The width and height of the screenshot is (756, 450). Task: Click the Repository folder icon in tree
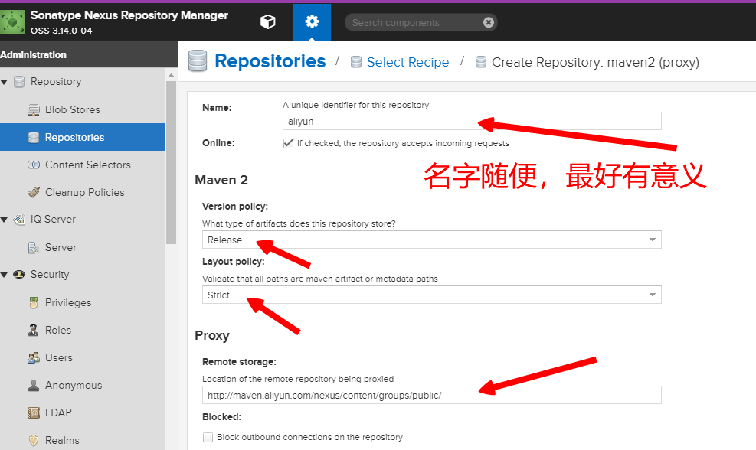pyautogui.click(x=19, y=81)
